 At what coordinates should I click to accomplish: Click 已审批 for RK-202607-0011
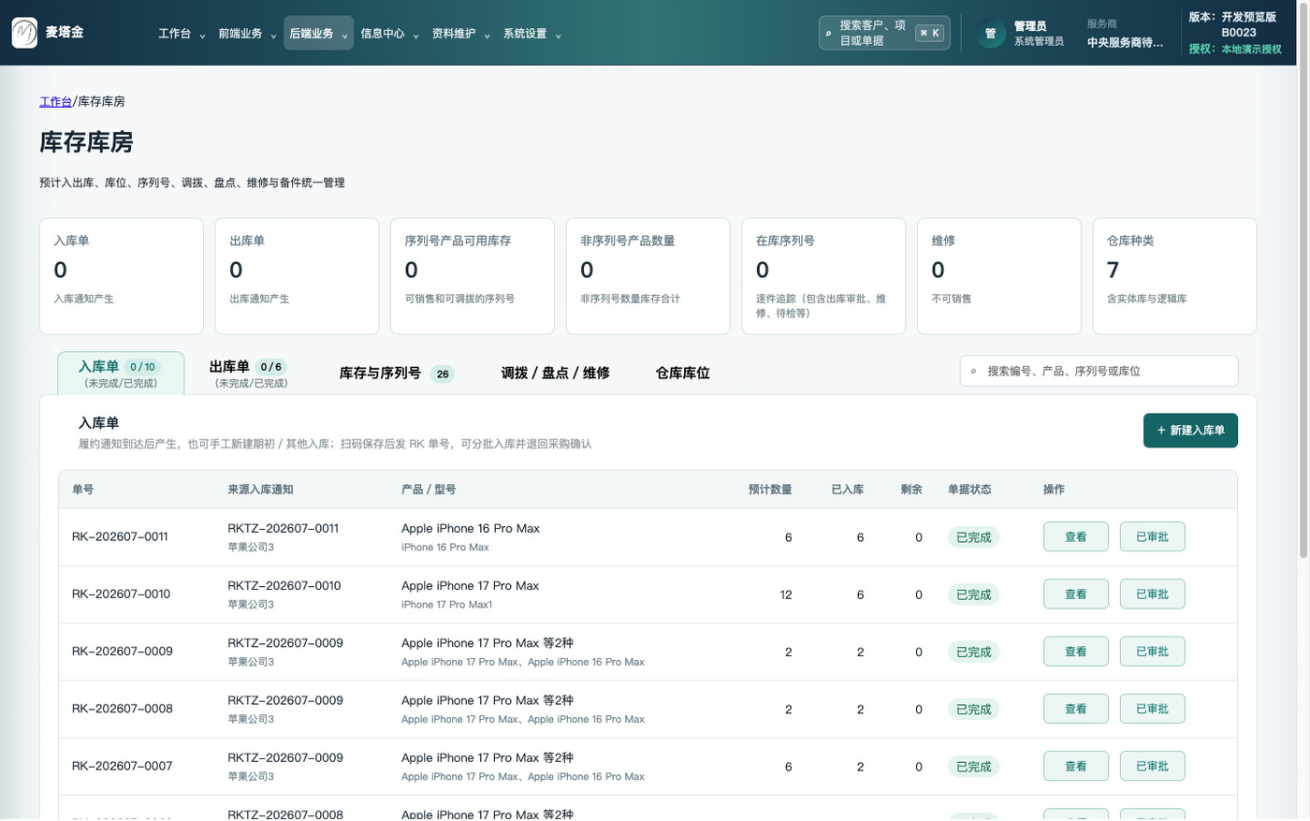[1153, 537]
